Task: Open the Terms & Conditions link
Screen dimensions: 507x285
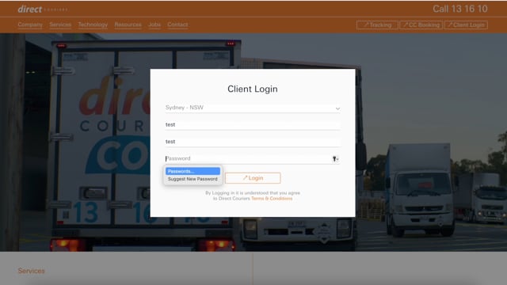Action: click(272, 199)
